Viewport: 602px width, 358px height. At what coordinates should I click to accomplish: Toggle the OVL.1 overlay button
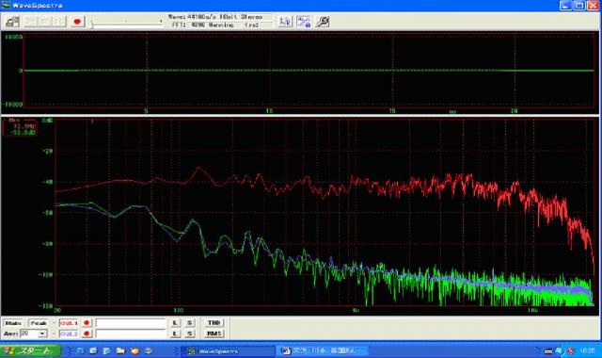click(x=69, y=323)
